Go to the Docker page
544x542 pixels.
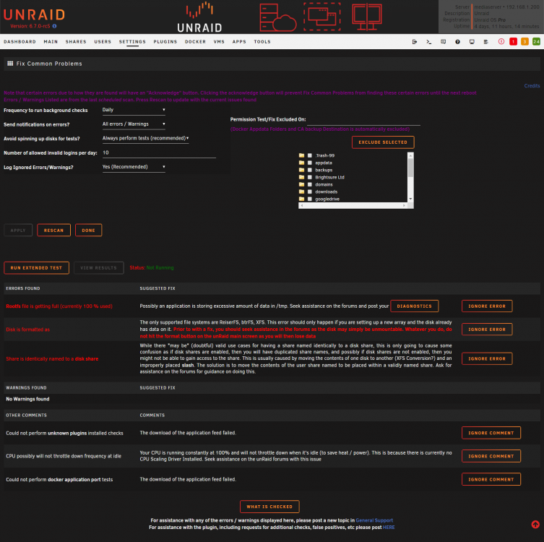(x=195, y=42)
